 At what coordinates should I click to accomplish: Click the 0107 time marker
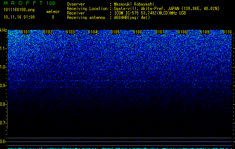[160, 32]
